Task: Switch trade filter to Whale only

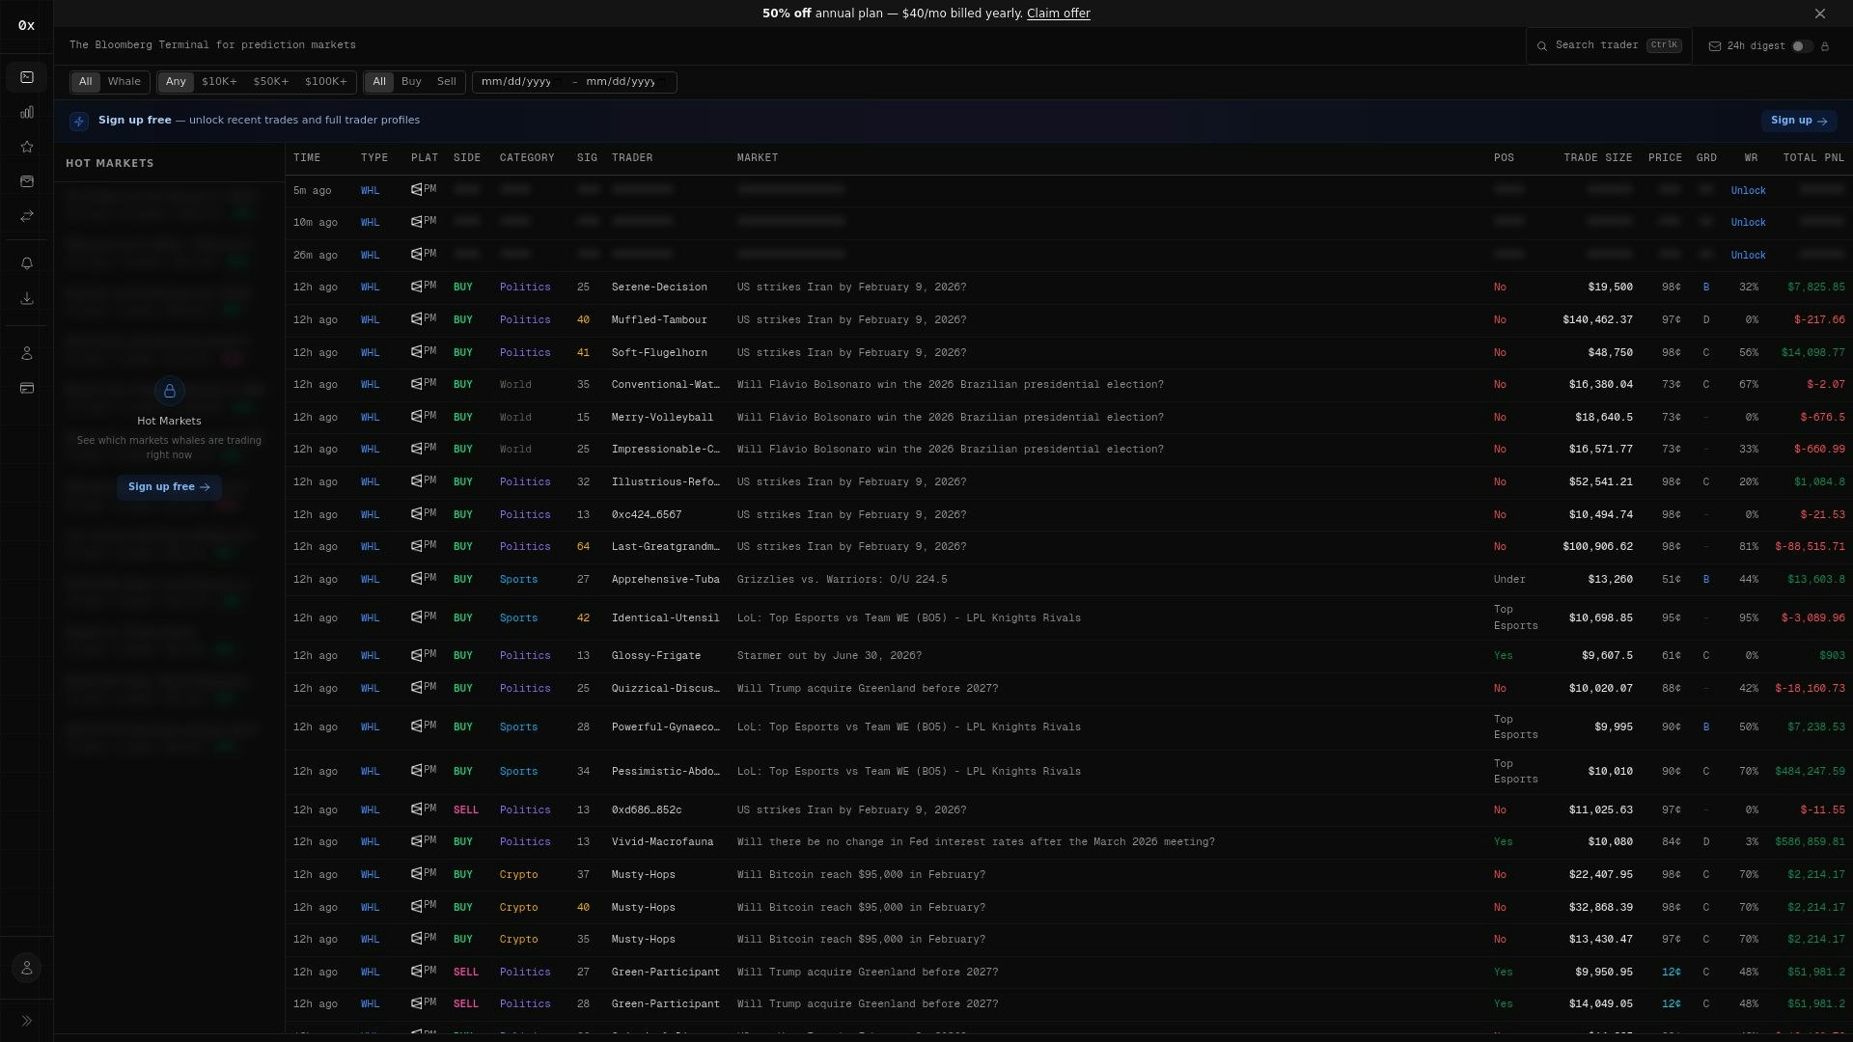Action: point(124,82)
